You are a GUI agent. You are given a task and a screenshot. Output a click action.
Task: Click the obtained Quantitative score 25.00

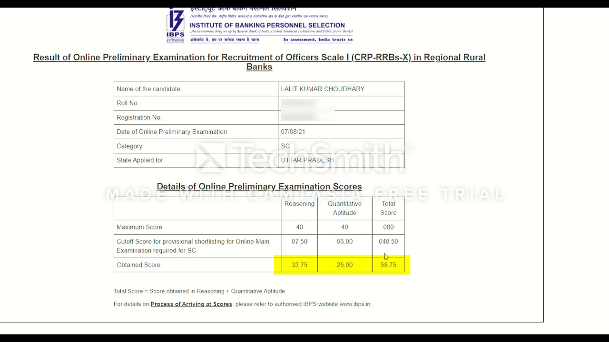click(x=344, y=265)
